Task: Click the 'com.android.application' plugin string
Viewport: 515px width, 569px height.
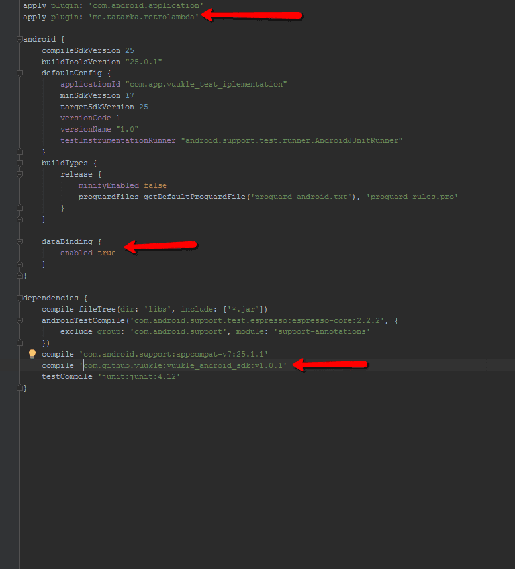Action: pyautogui.click(x=146, y=5)
